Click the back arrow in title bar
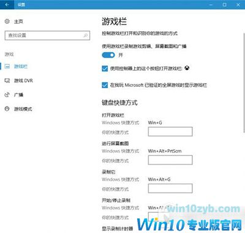 point(7,4)
